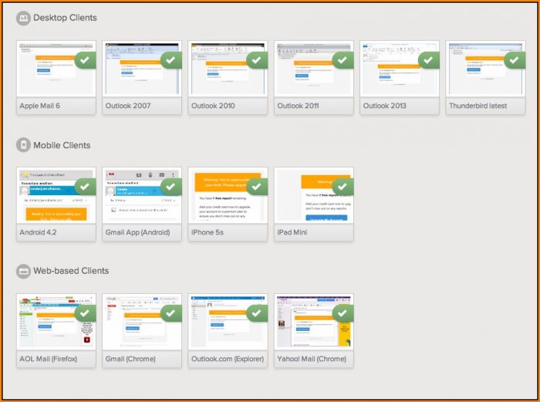Click green checkmark badge on Apple Mail 6

tap(86, 59)
